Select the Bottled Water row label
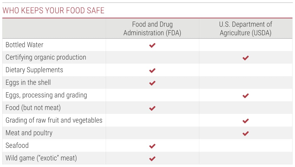This screenshot has width=295, height=167. tap(24, 45)
